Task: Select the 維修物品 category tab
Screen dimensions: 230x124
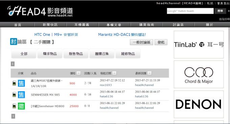Action: pyautogui.click(x=128, y=54)
